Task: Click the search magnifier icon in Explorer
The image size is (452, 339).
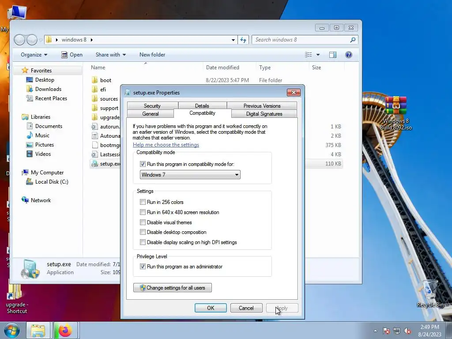Action: 353,40
